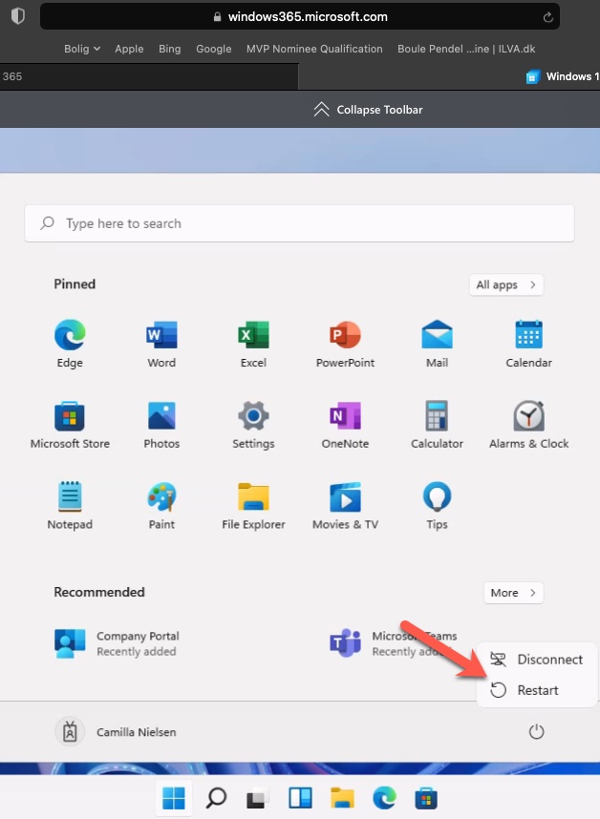Expand More recommended items

pos(513,593)
